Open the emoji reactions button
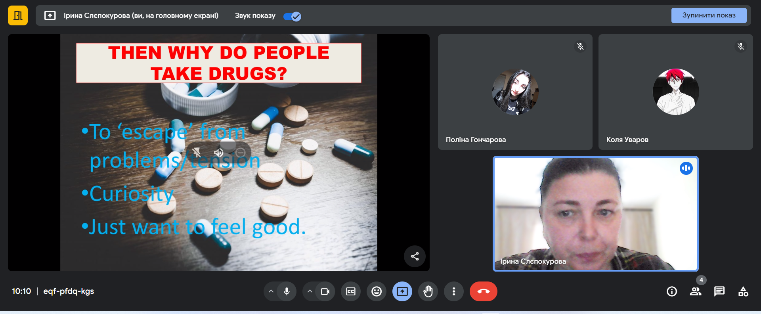The height and width of the screenshot is (314, 761). tap(377, 291)
